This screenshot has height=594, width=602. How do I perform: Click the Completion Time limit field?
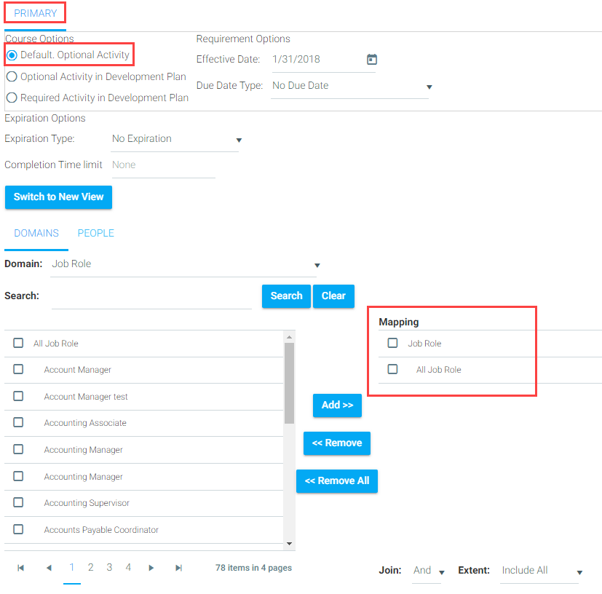point(164,165)
